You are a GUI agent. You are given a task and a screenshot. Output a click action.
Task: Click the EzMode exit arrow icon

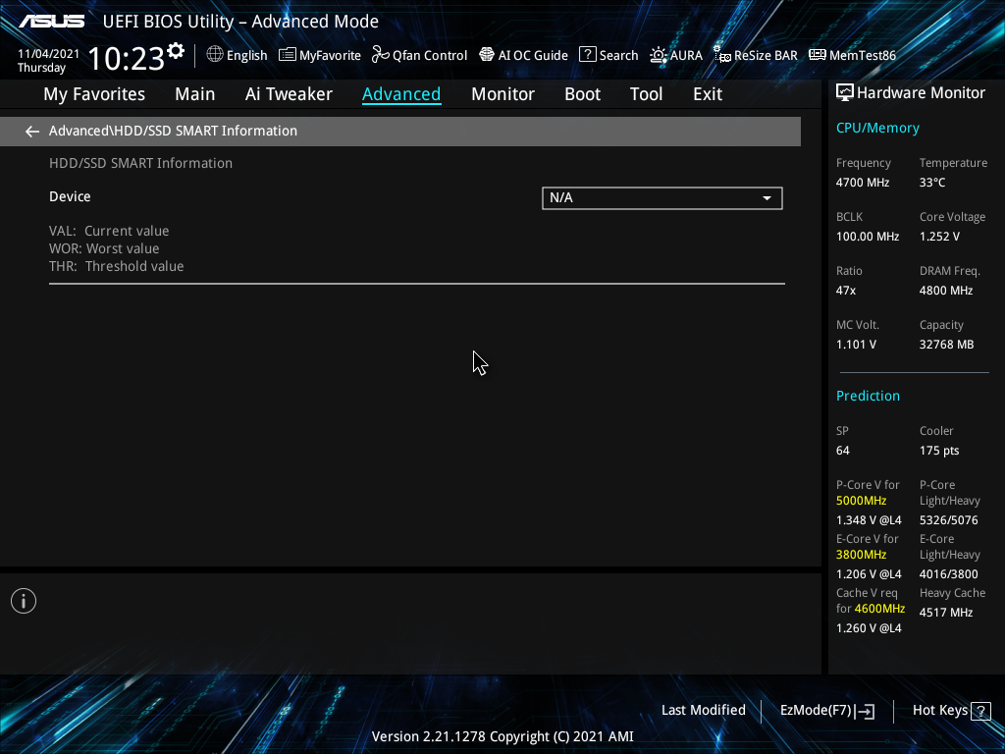point(865,711)
